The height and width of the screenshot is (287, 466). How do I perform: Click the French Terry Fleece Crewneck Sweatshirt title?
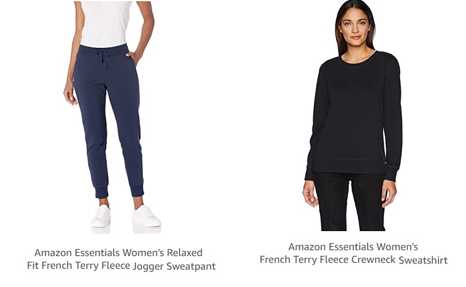click(x=354, y=253)
